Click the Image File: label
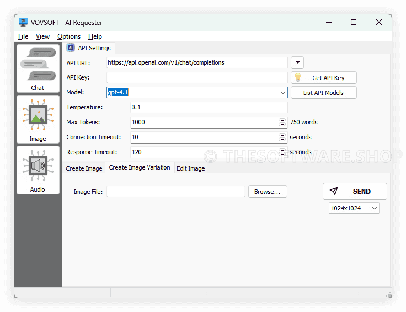The image size is (406, 312). (x=88, y=192)
